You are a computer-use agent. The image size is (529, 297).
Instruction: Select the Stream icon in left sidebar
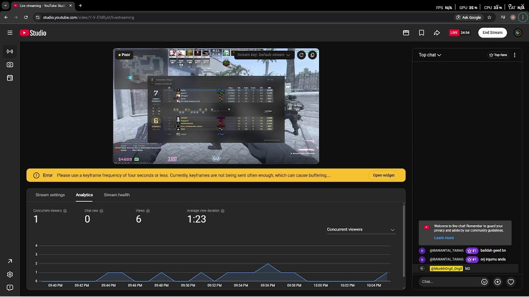point(10,52)
